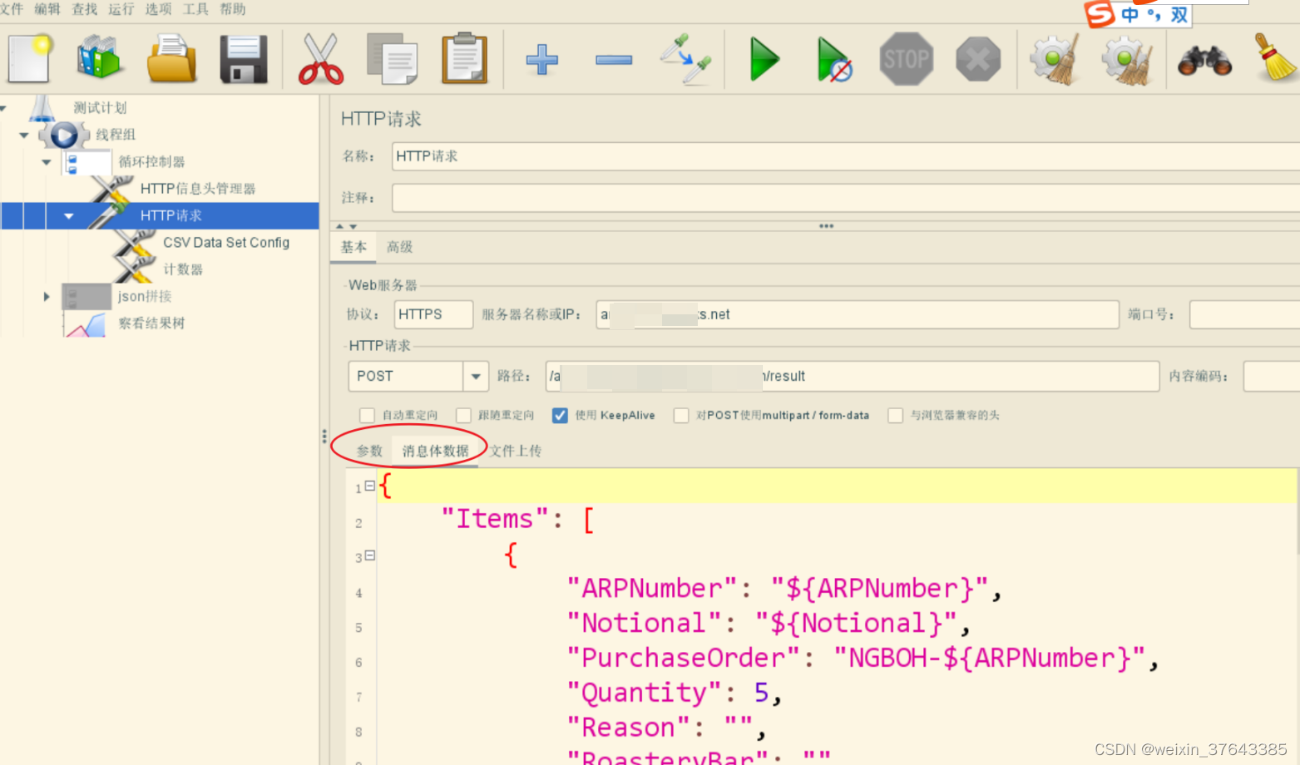Open search with binoculars icon
The width and height of the screenshot is (1300, 765).
(x=1204, y=61)
